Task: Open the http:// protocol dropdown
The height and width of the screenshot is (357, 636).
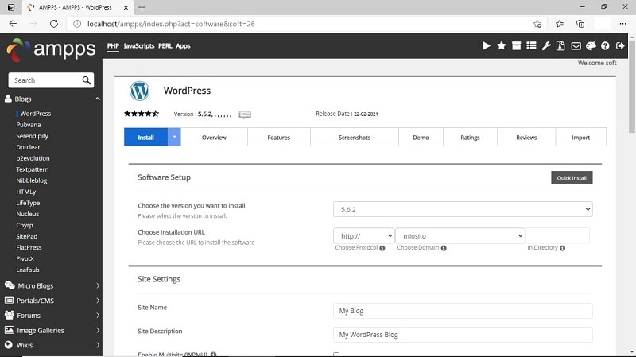Action: coord(364,235)
